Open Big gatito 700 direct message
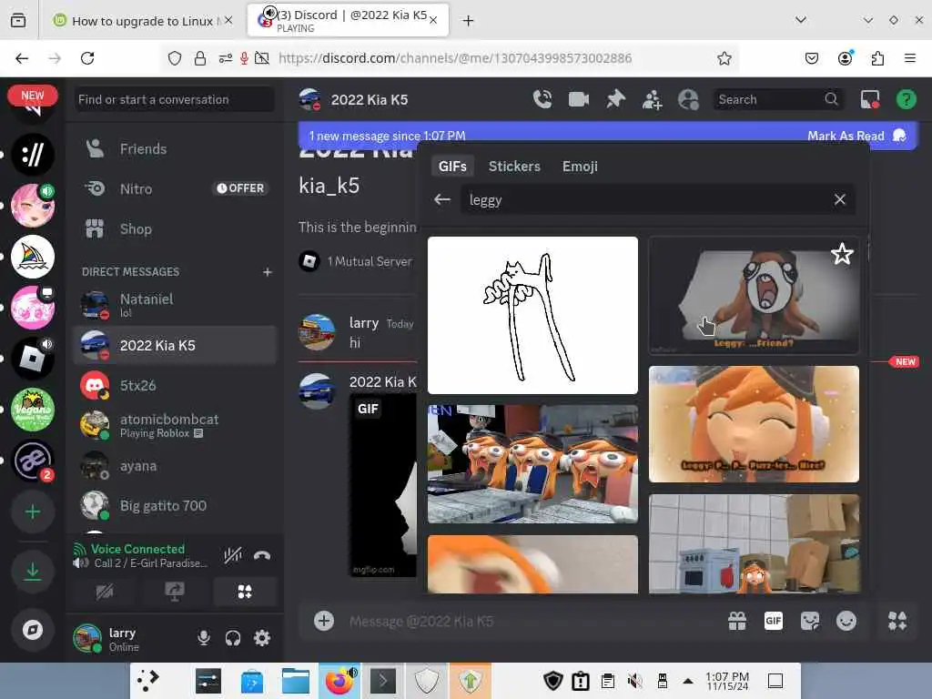The image size is (932, 699). (x=174, y=506)
